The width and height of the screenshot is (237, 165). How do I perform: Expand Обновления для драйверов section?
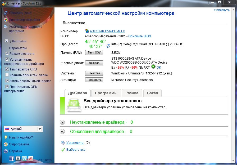click(x=62, y=132)
